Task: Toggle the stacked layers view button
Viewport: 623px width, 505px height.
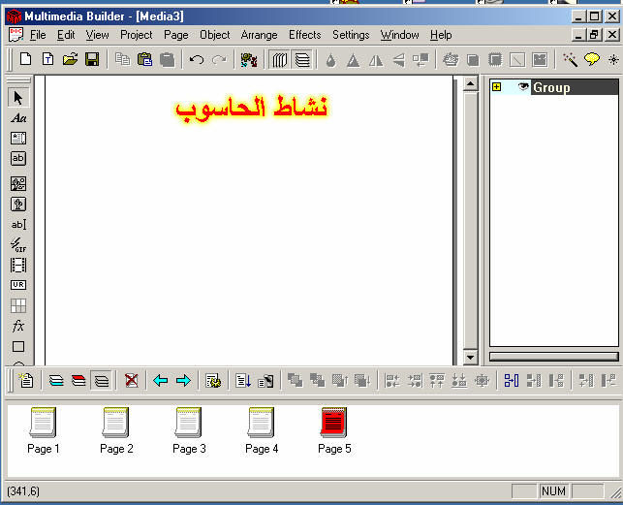Action: pyautogui.click(x=302, y=60)
